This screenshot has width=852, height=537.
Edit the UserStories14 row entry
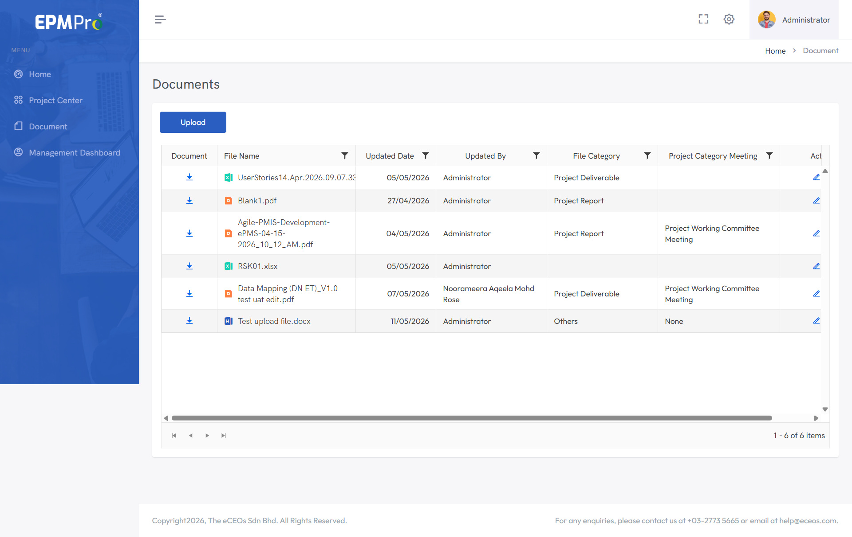[816, 177]
